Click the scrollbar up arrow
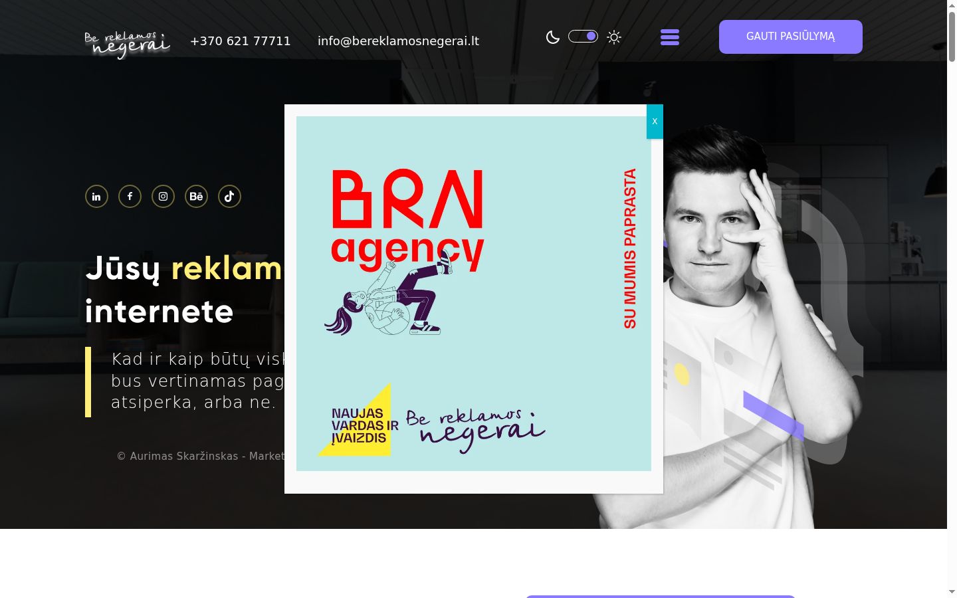Image resolution: width=957 pixels, height=598 pixels. click(952, 5)
